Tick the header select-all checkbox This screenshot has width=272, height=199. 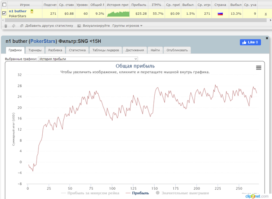pyautogui.click(x=4, y=5)
